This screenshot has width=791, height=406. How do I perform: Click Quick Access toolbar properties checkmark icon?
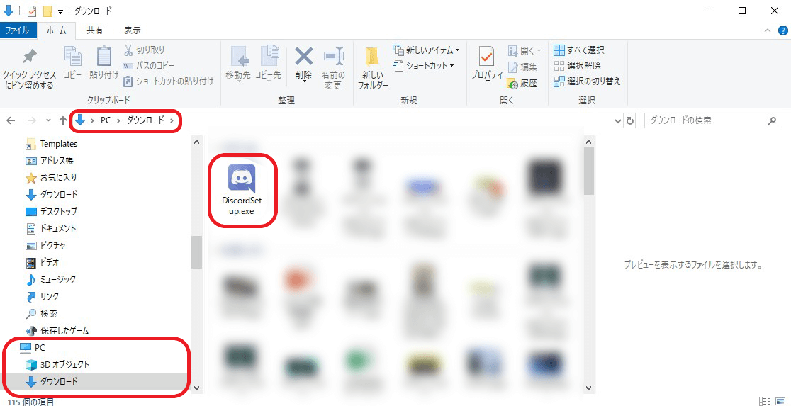pyautogui.click(x=31, y=11)
